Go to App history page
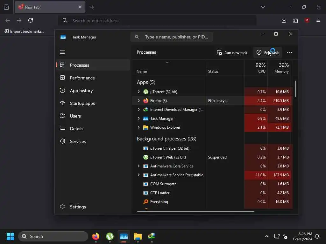 93,91
